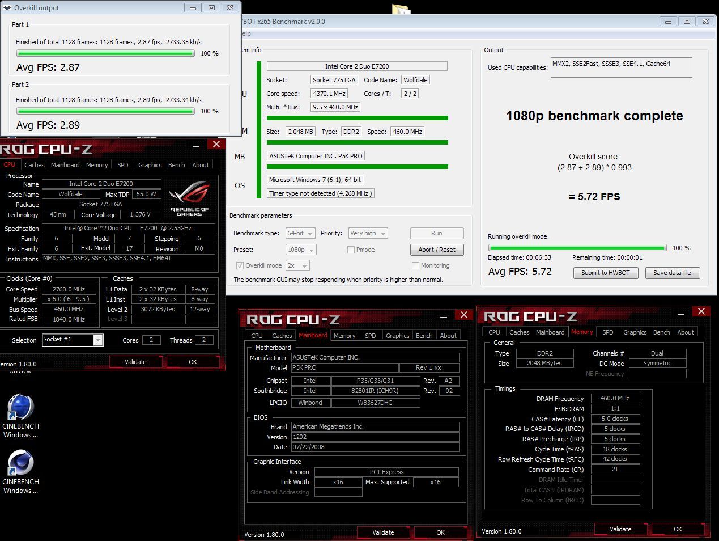Click the Run benchmark button
The image size is (719, 541).
coord(436,233)
